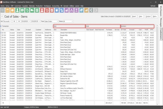
Task: Click the grey back chevron toolbar icon
Action: click(91, 10)
